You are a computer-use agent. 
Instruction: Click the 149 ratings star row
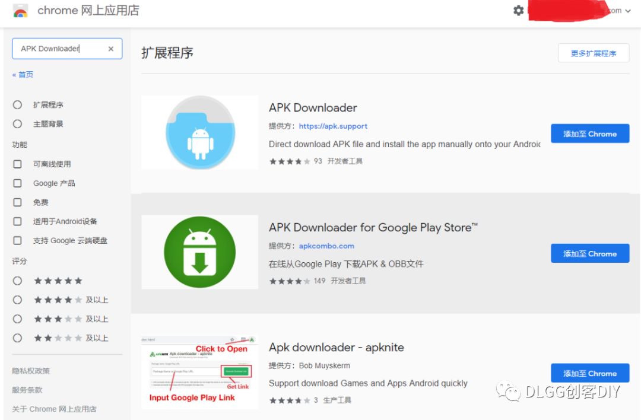(290, 281)
